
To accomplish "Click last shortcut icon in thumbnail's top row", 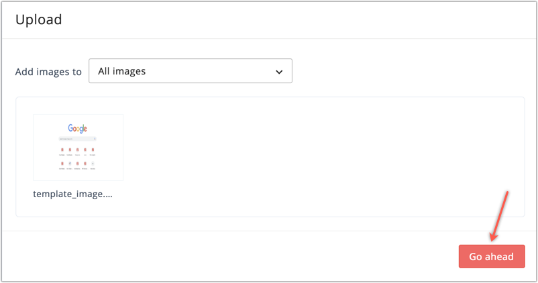I will (x=93, y=150).
